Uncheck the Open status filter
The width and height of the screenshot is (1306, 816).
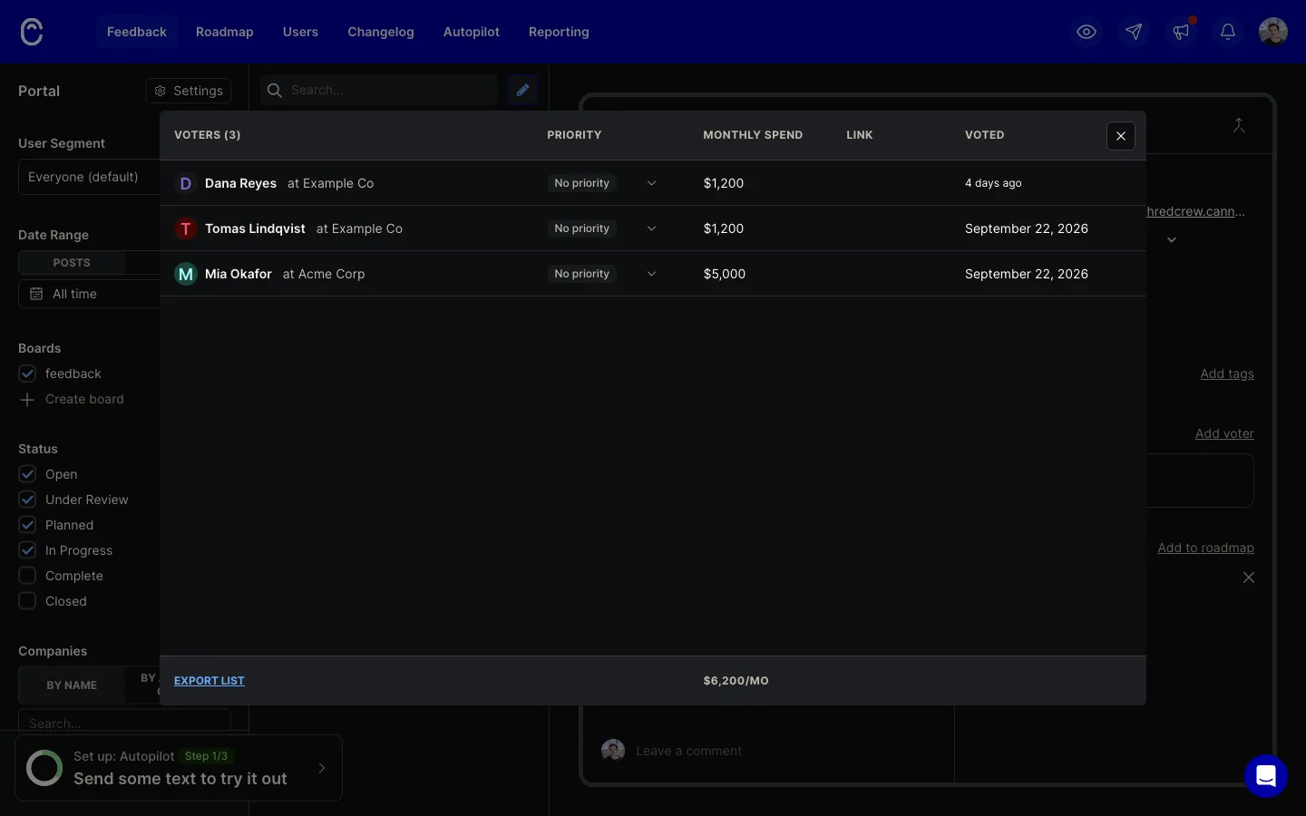27,474
